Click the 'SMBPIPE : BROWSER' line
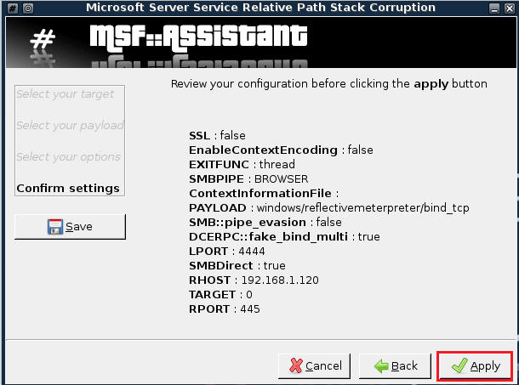 (248, 179)
